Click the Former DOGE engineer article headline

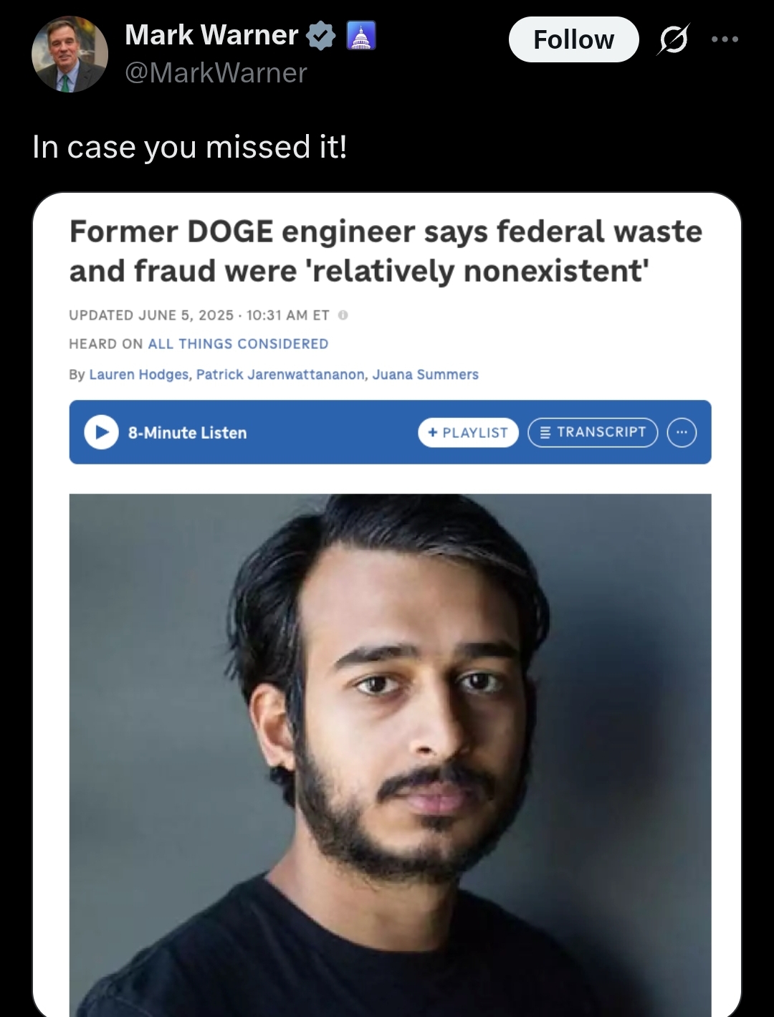tap(386, 251)
